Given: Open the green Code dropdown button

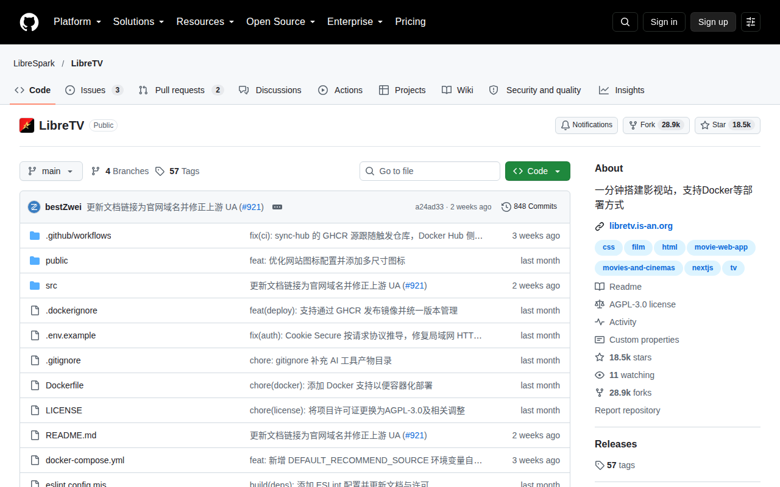Looking at the screenshot, I should pyautogui.click(x=537, y=171).
